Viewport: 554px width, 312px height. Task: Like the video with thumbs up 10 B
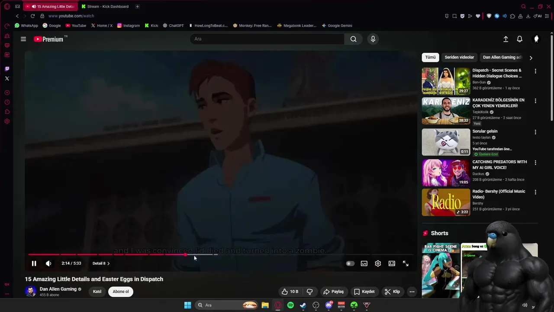click(x=290, y=292)
